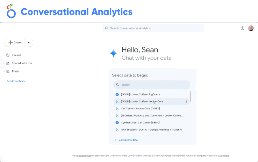
Task: Click the Send Feedback button
Action: click(16, 81)
